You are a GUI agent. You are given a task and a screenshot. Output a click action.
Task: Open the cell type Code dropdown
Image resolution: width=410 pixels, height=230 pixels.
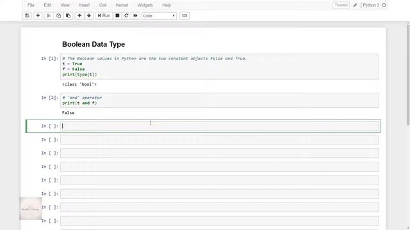(159, 16)
